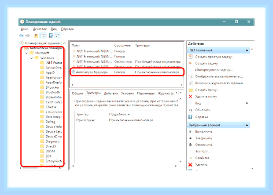Image resolution: width=273 pixels, height=195 pixels.
Task: Open the Действие menu
Action: [40, 29]
